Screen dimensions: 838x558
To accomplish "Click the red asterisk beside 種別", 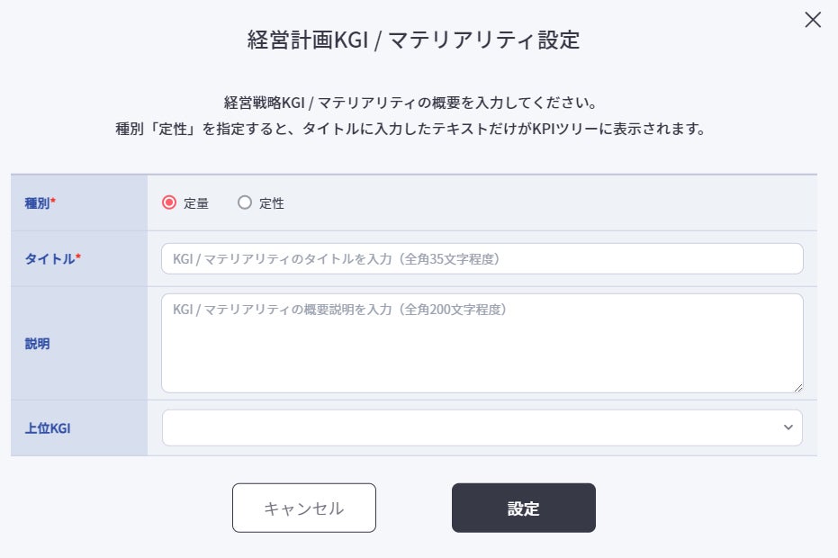I will point(53,202).
